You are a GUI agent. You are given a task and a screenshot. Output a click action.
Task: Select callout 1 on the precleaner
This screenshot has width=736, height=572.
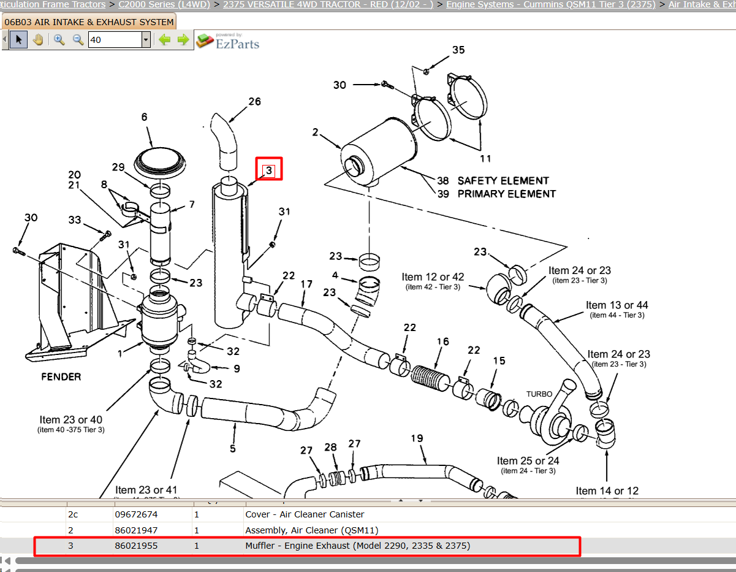(x=121, y=353)
